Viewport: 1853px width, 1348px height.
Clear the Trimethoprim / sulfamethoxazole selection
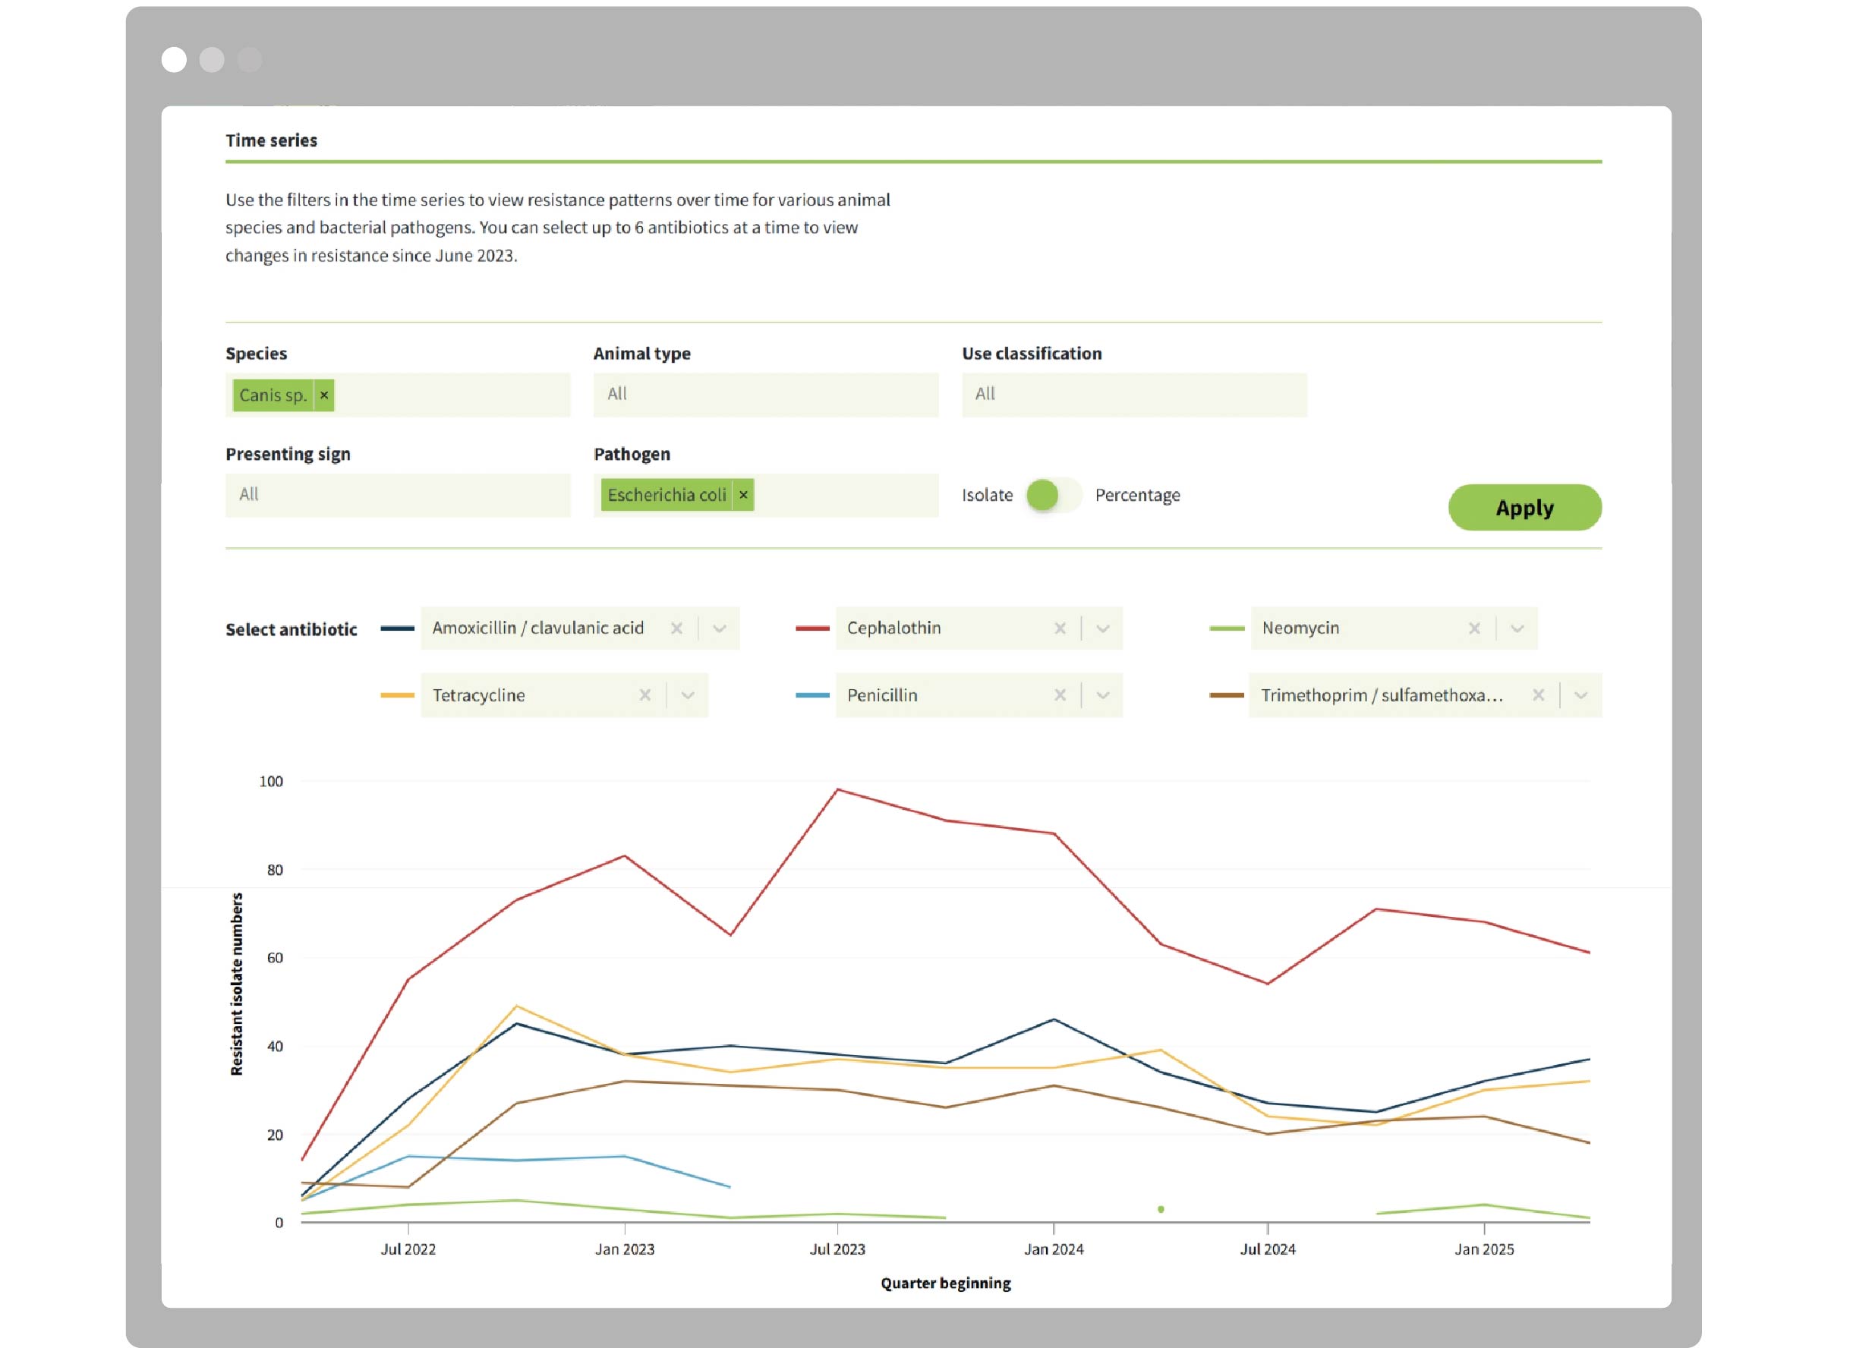tap(1538, 695)
